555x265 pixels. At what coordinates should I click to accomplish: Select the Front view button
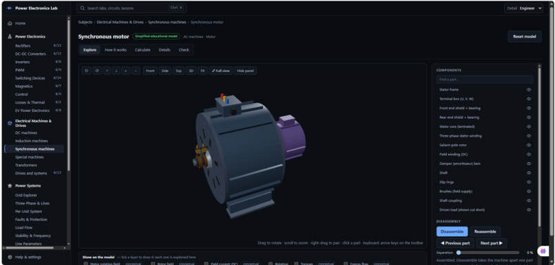tap(150, 71)
